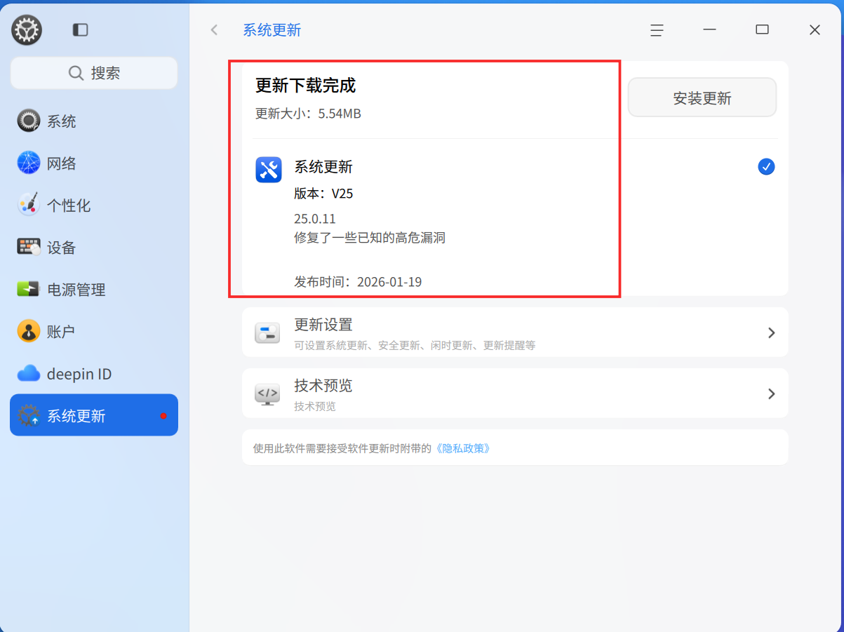Expand 更新设置 via right chevron

(x=771, y=332)
